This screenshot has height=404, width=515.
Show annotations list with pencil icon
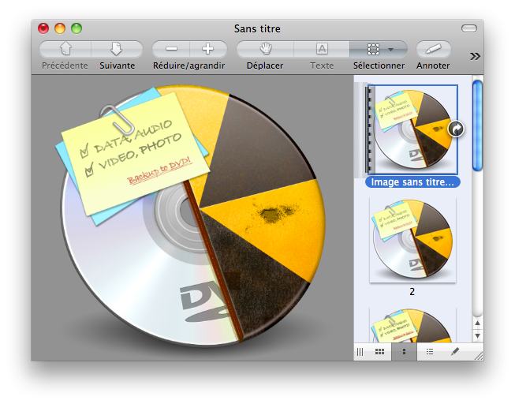pos(455,352)
